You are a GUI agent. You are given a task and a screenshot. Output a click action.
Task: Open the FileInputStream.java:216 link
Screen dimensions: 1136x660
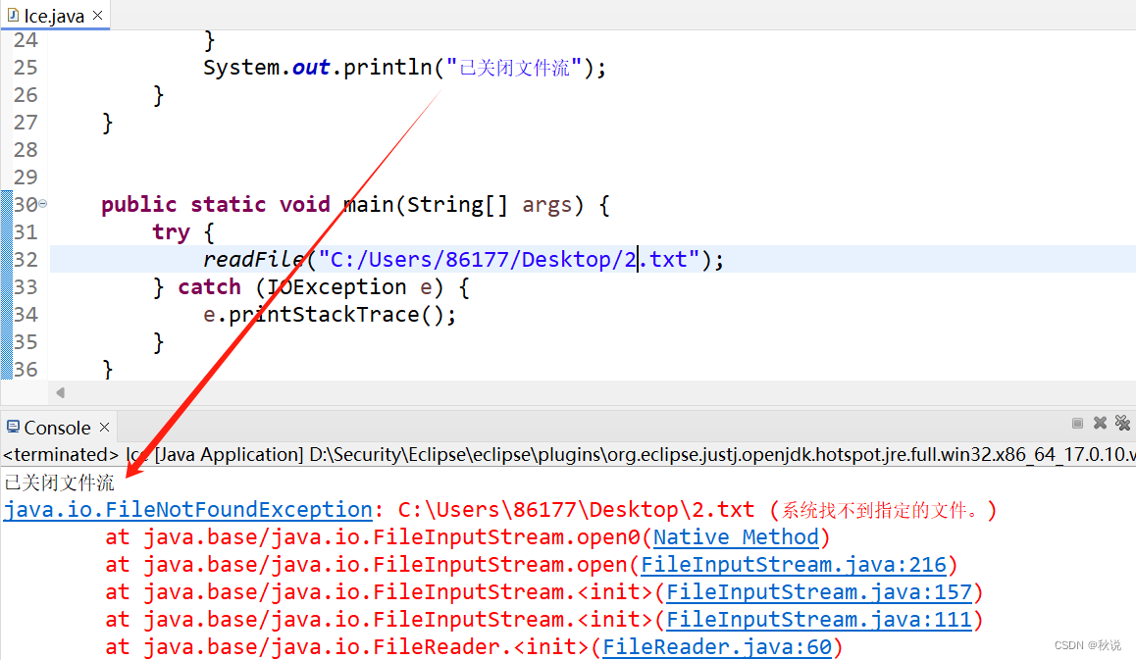coord(794,564)
